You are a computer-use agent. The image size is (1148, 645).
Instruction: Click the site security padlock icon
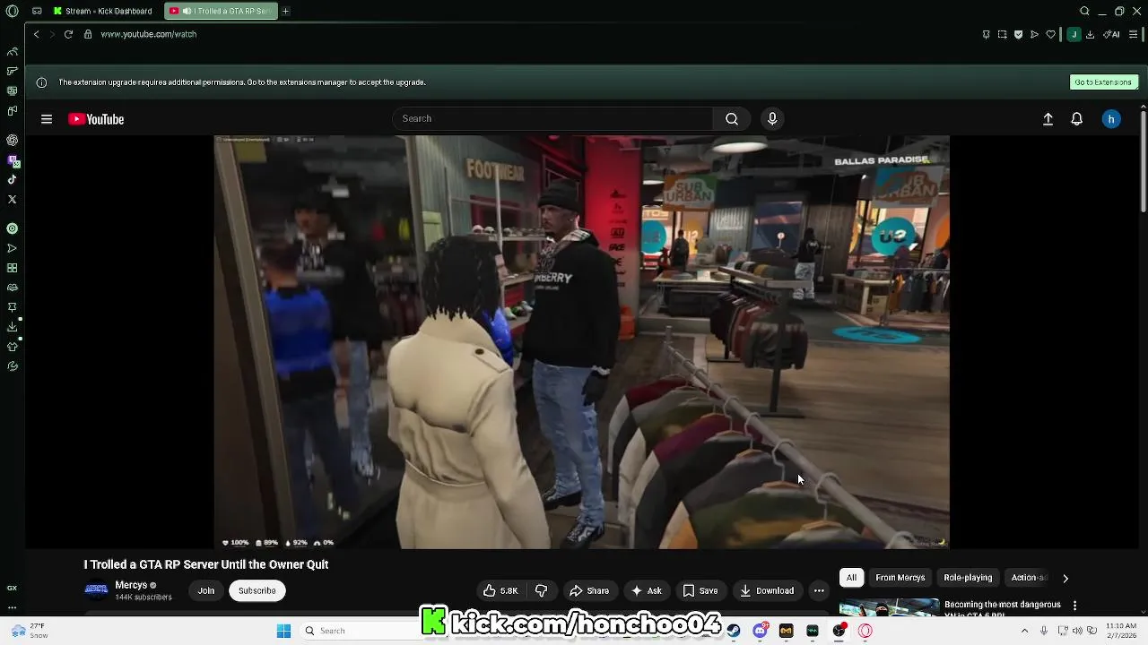[88, 34]
